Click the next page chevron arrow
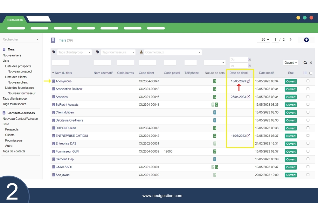Screen dimensions: 318x216 coord(290,40)
